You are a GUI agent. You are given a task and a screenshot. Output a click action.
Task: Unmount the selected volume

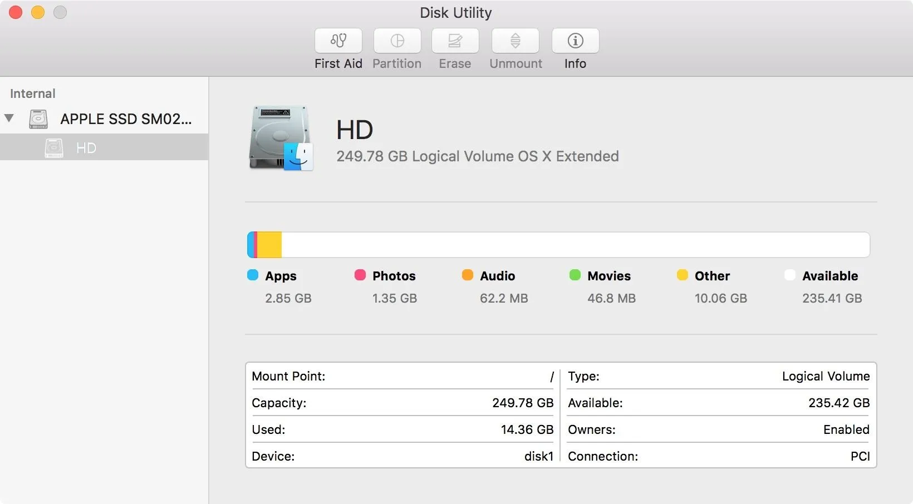516,41
